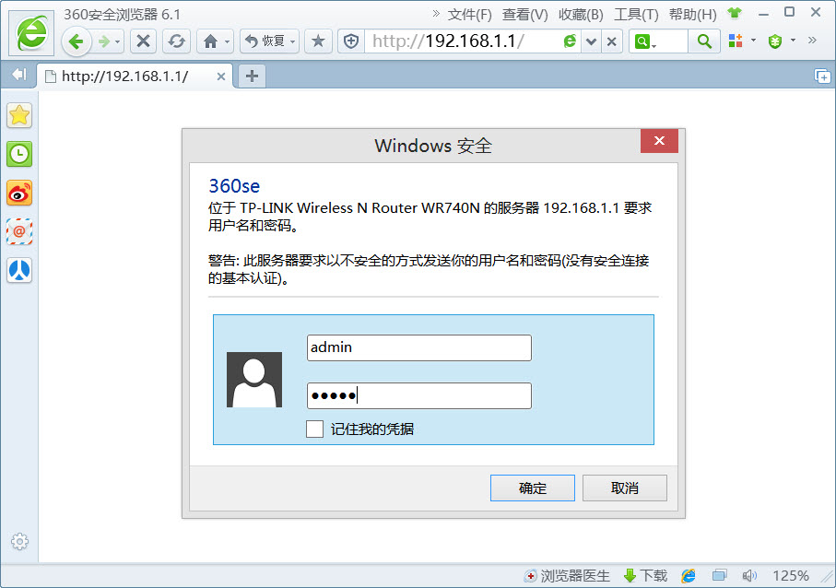
Task: Click the refresh page icon
Action: click(176, 41)
